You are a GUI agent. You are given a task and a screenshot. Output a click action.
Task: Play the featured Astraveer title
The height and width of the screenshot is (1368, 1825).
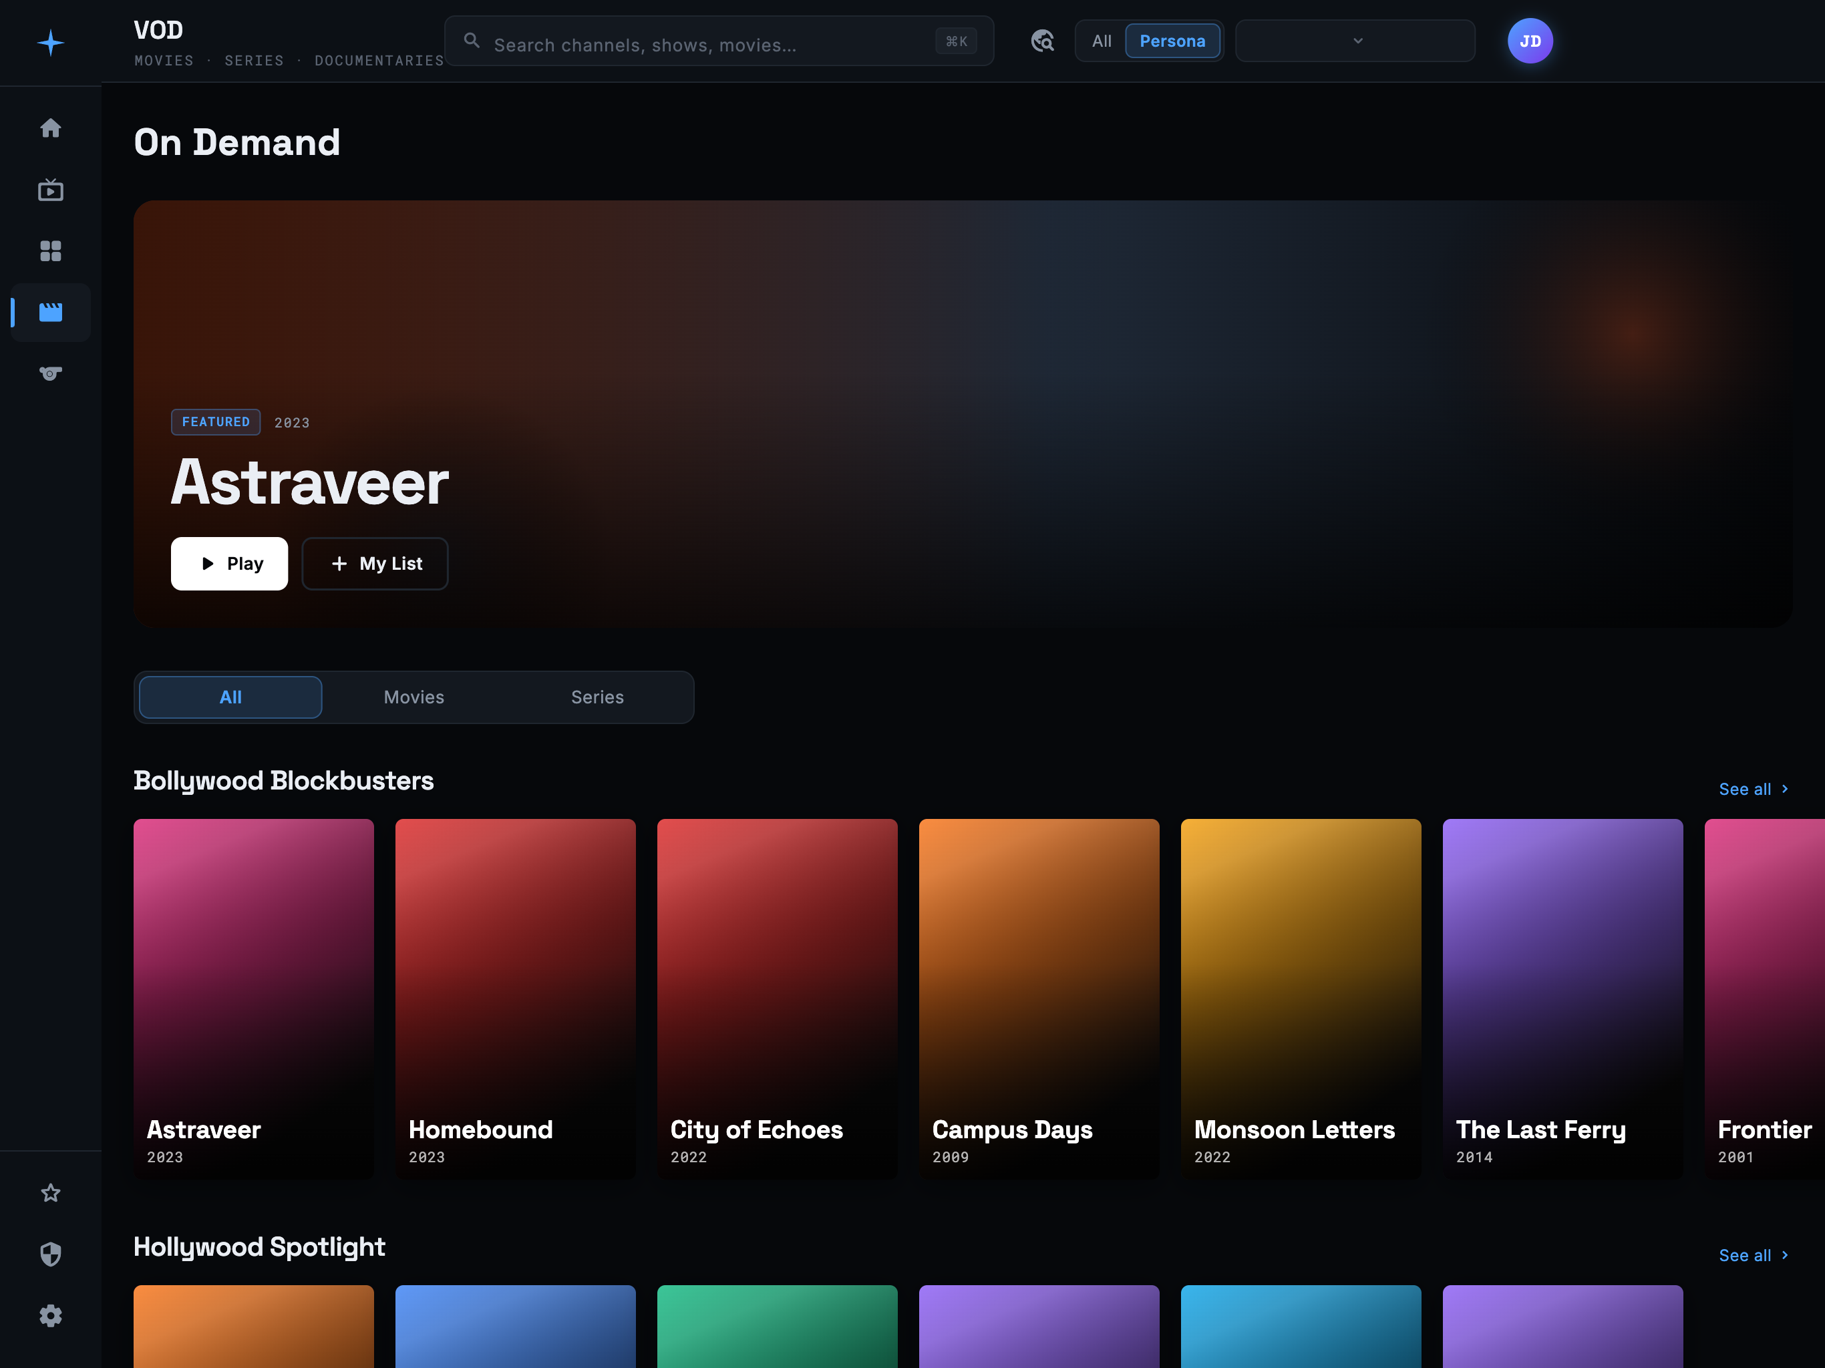coord(229,564)
